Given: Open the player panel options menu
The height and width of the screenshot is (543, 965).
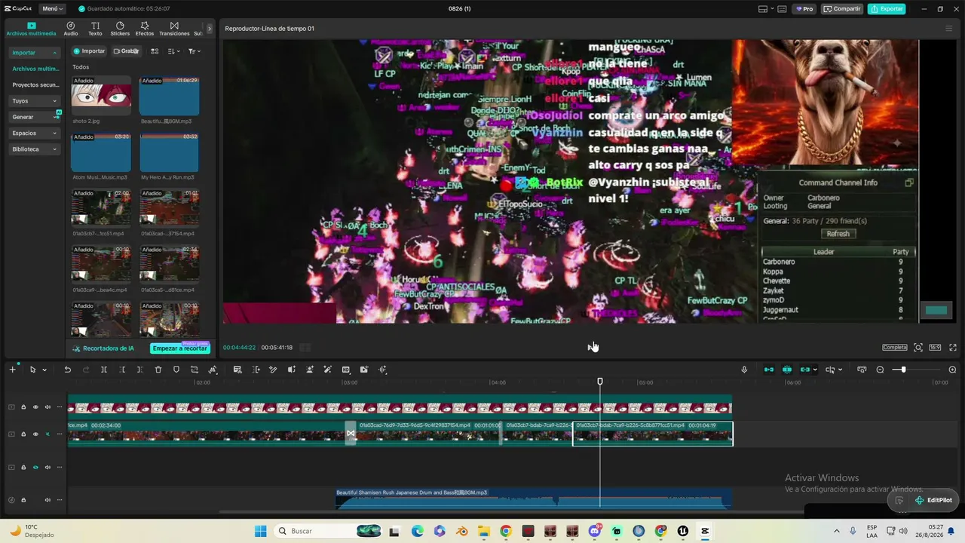Looking at the screenshot, I should coord(948,29).
